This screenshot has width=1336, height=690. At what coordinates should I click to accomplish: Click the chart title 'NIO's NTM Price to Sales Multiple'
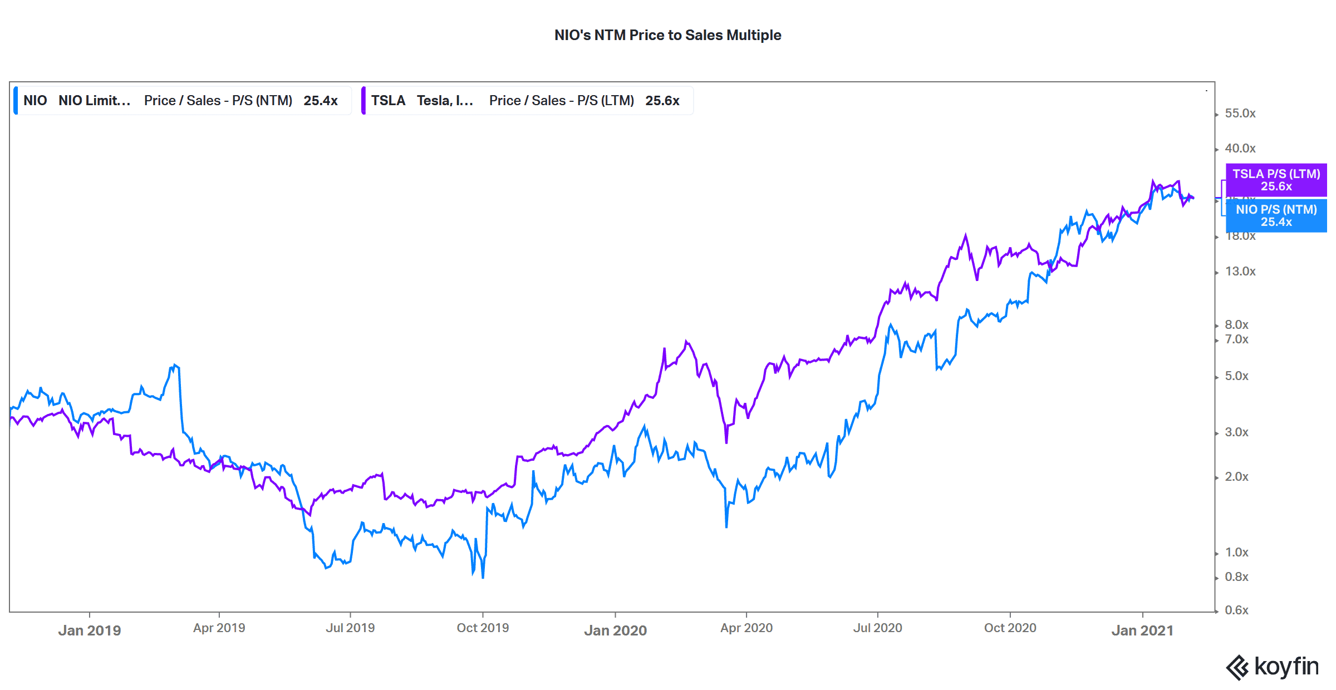[667, 35]
